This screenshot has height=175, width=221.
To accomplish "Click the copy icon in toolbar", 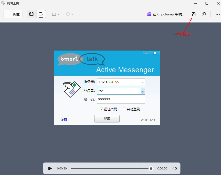I will [x=204, y=14].
